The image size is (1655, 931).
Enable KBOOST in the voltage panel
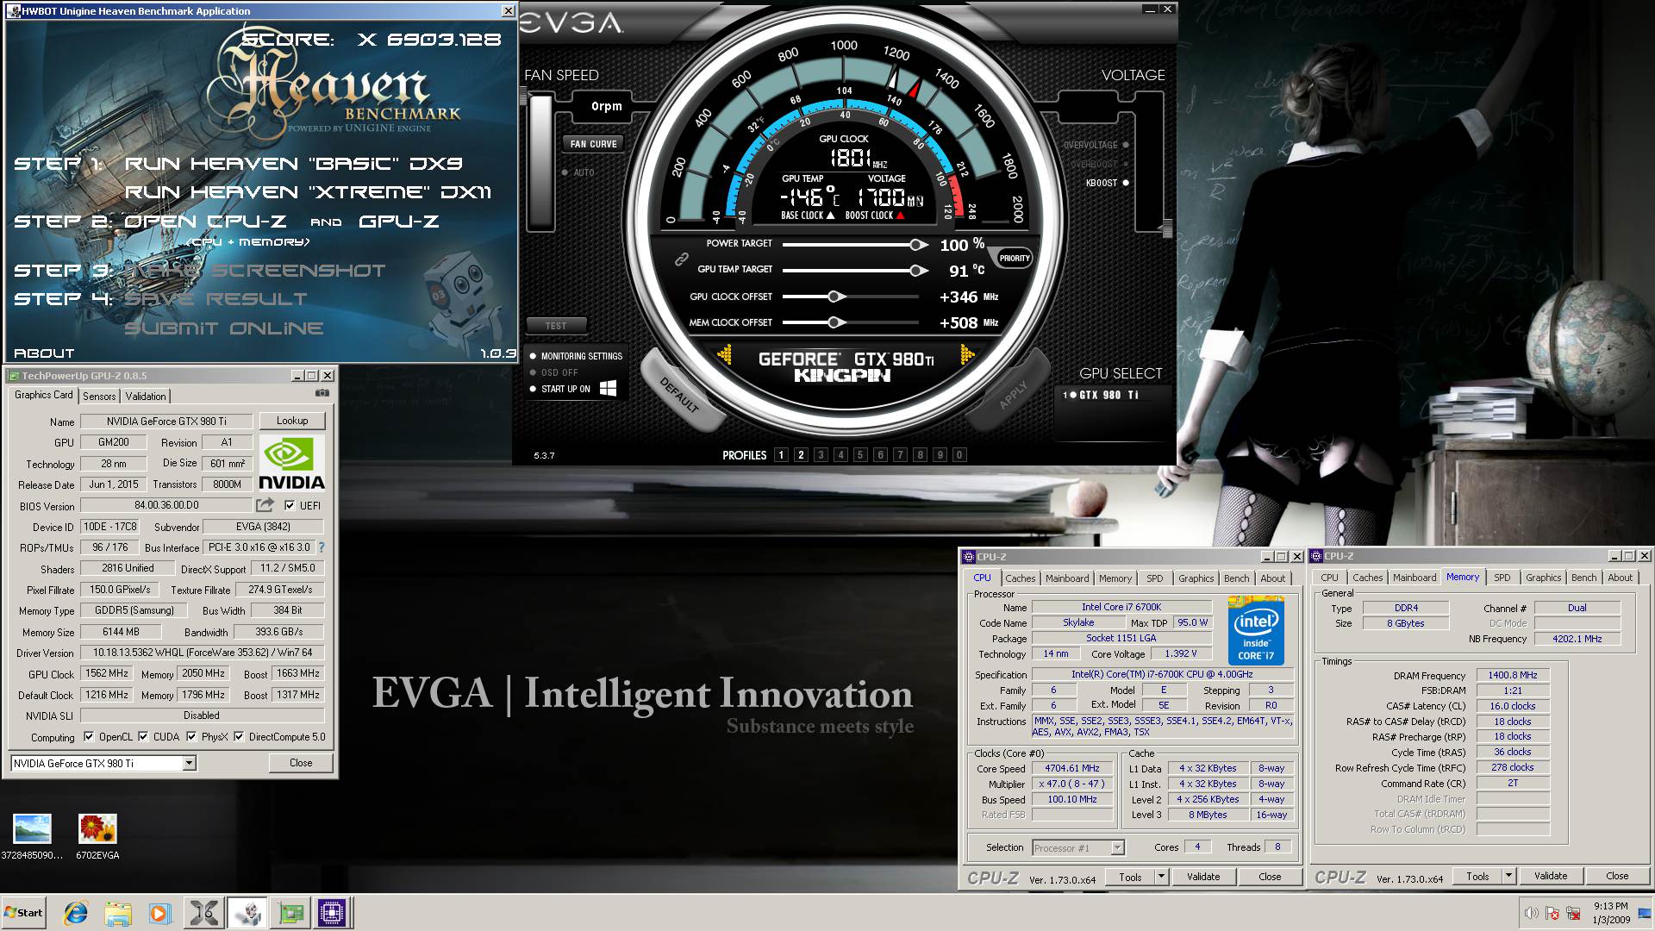point(1107,183)
